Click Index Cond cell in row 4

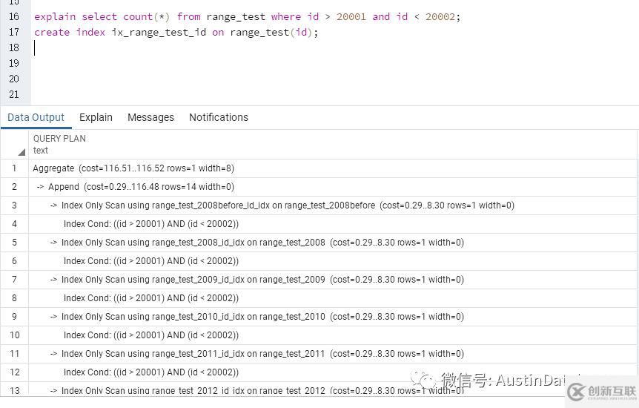(333, 224)
